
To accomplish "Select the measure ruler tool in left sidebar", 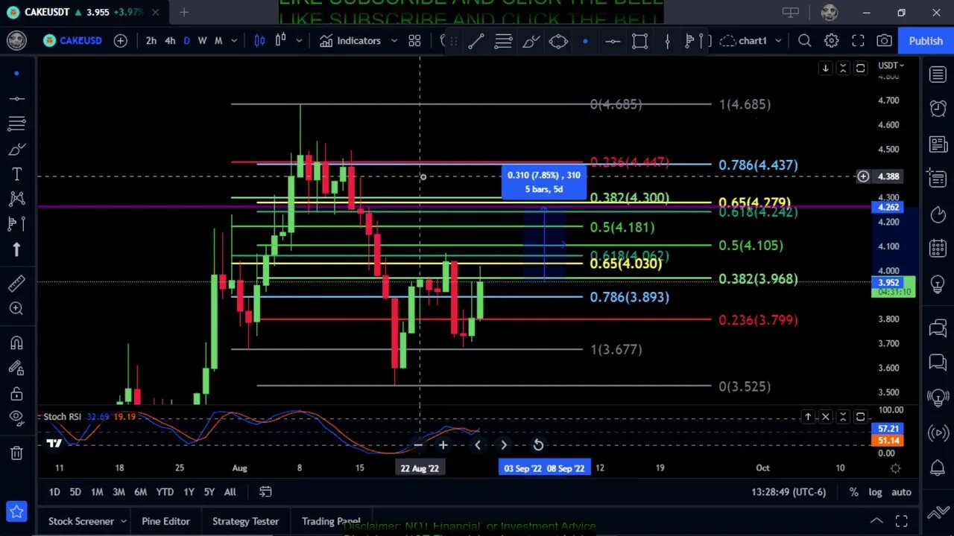I will (x=16, y=284).
